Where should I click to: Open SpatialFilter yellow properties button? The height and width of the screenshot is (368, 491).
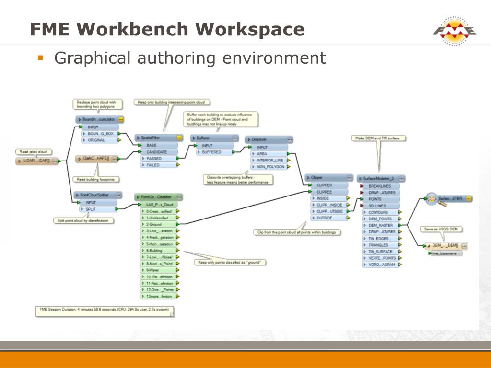(x=179, y=138)
